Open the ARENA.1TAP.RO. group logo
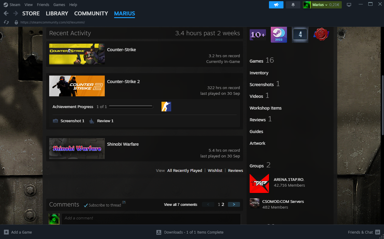 [x=259, y=183]
